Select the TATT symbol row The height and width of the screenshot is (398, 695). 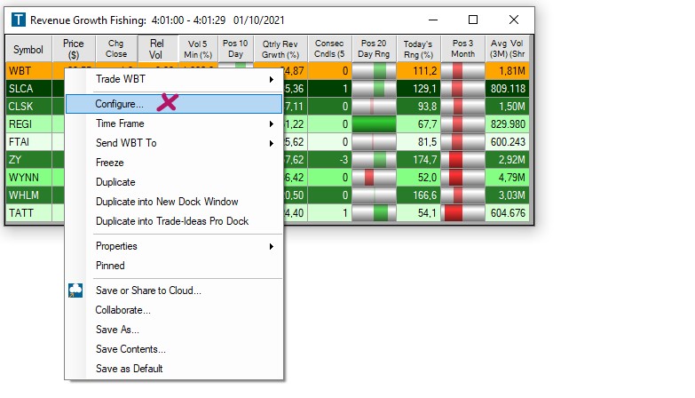22,213
